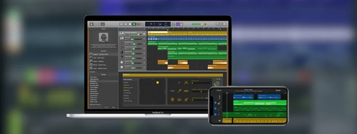Click the Boomer FX track icon
This screenshot has height=134, width=357.
122,67
